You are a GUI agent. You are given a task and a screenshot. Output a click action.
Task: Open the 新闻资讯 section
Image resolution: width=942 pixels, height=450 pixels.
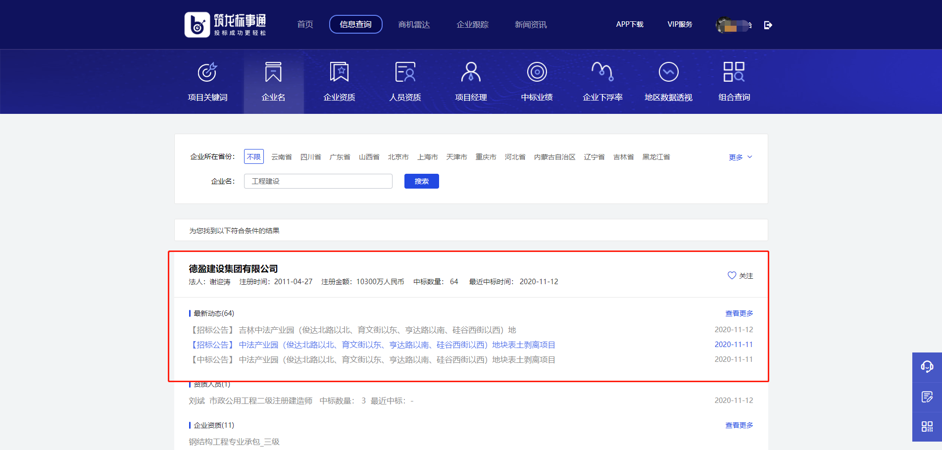point(530,24)
